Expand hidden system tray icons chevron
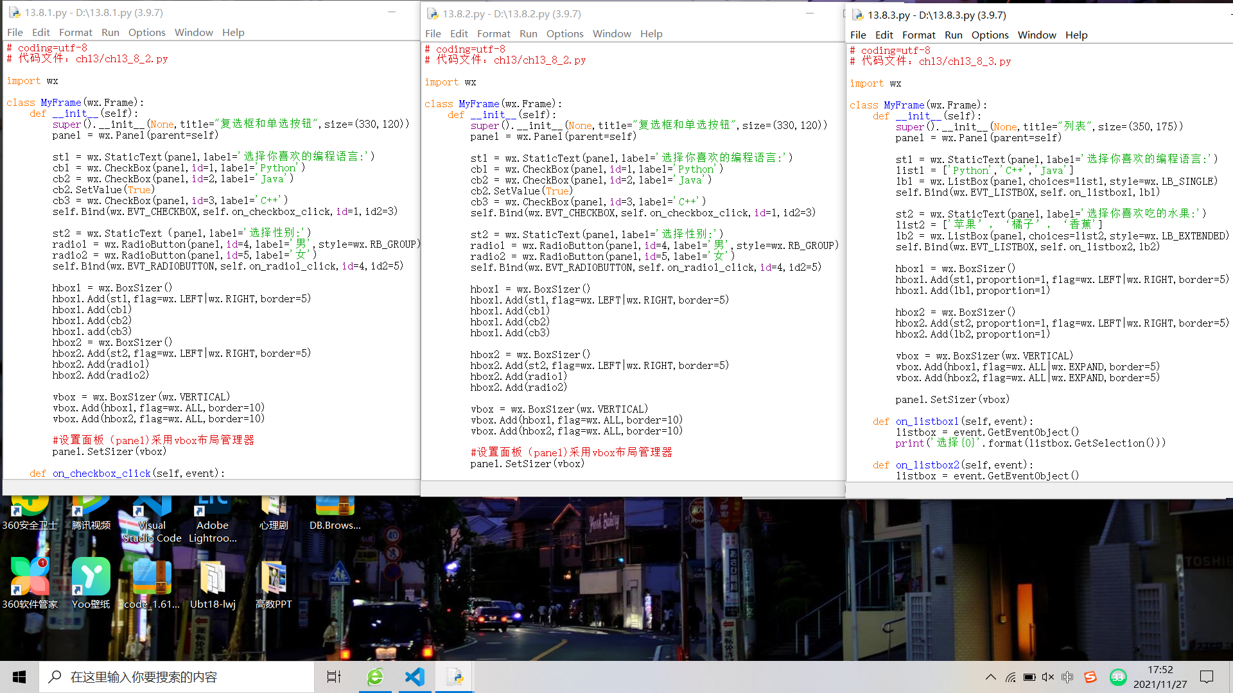Image resolution: width=1233 pixels, height=693 pixels. (990, 677)
